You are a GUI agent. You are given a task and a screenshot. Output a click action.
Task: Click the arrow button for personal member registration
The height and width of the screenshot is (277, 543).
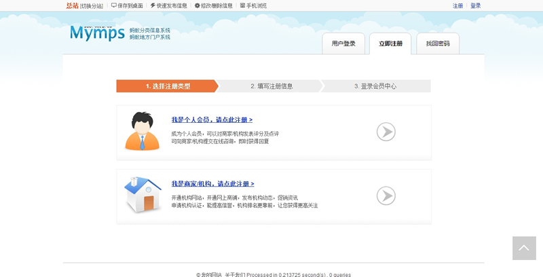click(386, 132)
